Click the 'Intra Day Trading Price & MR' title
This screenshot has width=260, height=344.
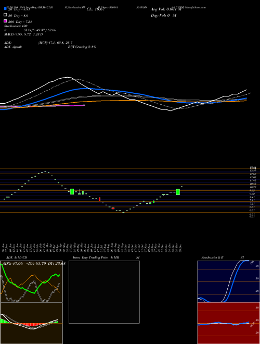pyautogui.click(x=96, y=257)
